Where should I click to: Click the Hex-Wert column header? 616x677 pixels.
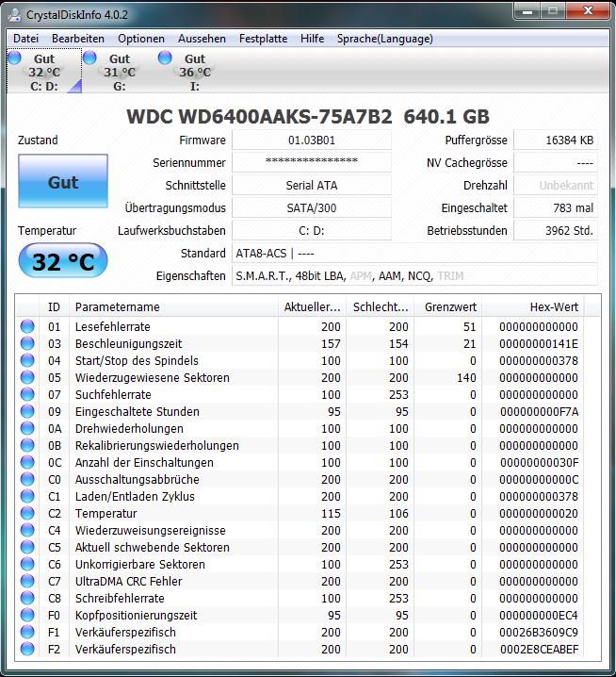[x=533, y=307]
